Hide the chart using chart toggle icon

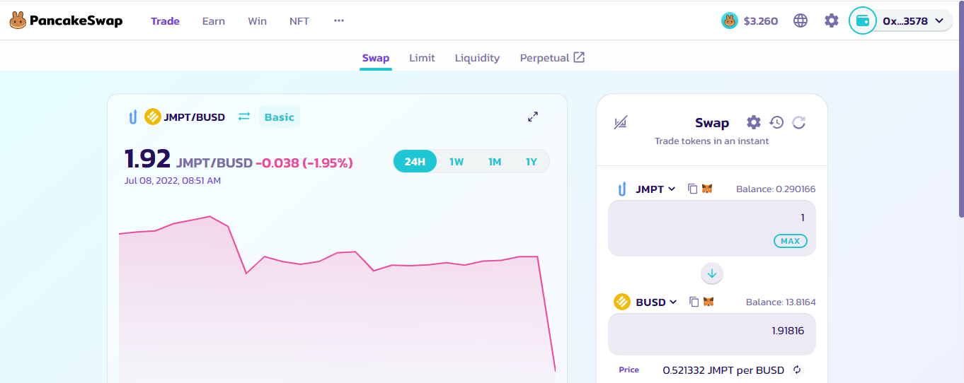(620, 122)
